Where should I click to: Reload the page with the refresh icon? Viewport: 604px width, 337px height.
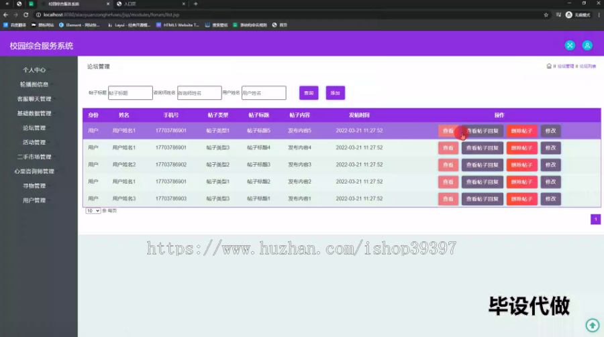click(26, 15)
